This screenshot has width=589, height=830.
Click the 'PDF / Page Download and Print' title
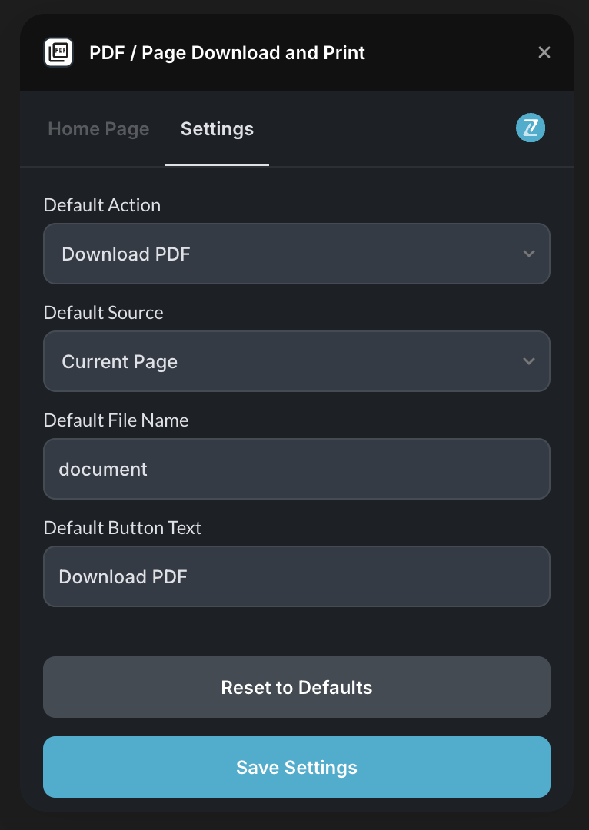[228, 53]
